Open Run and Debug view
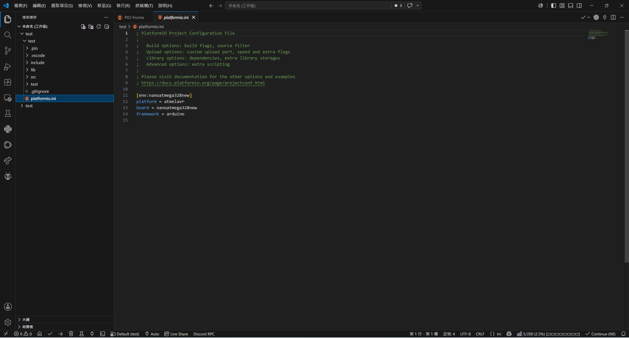The height and width of the screenshot is (338, 629). coord(8,67)
